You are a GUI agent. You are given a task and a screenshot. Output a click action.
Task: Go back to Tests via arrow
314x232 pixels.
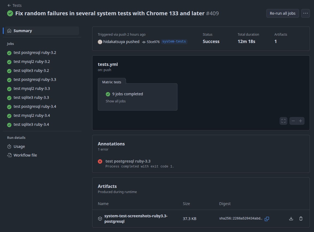pyautogui.click(x=9, y=5)
